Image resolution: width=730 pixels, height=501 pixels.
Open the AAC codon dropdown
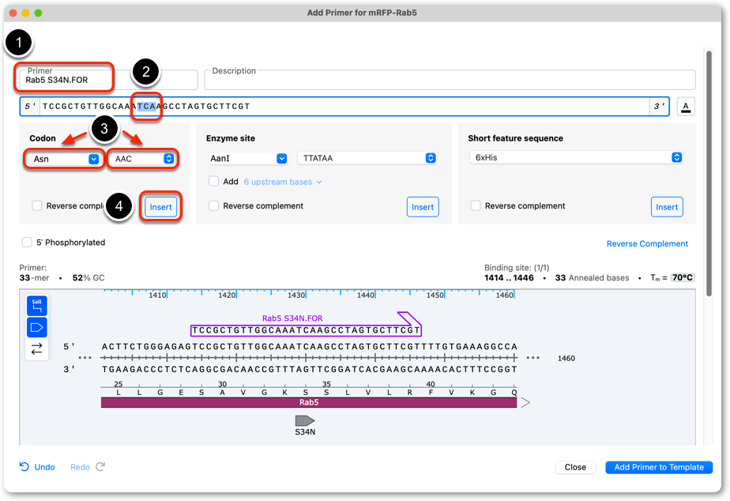pyautogui.click(x=142, y=159)
